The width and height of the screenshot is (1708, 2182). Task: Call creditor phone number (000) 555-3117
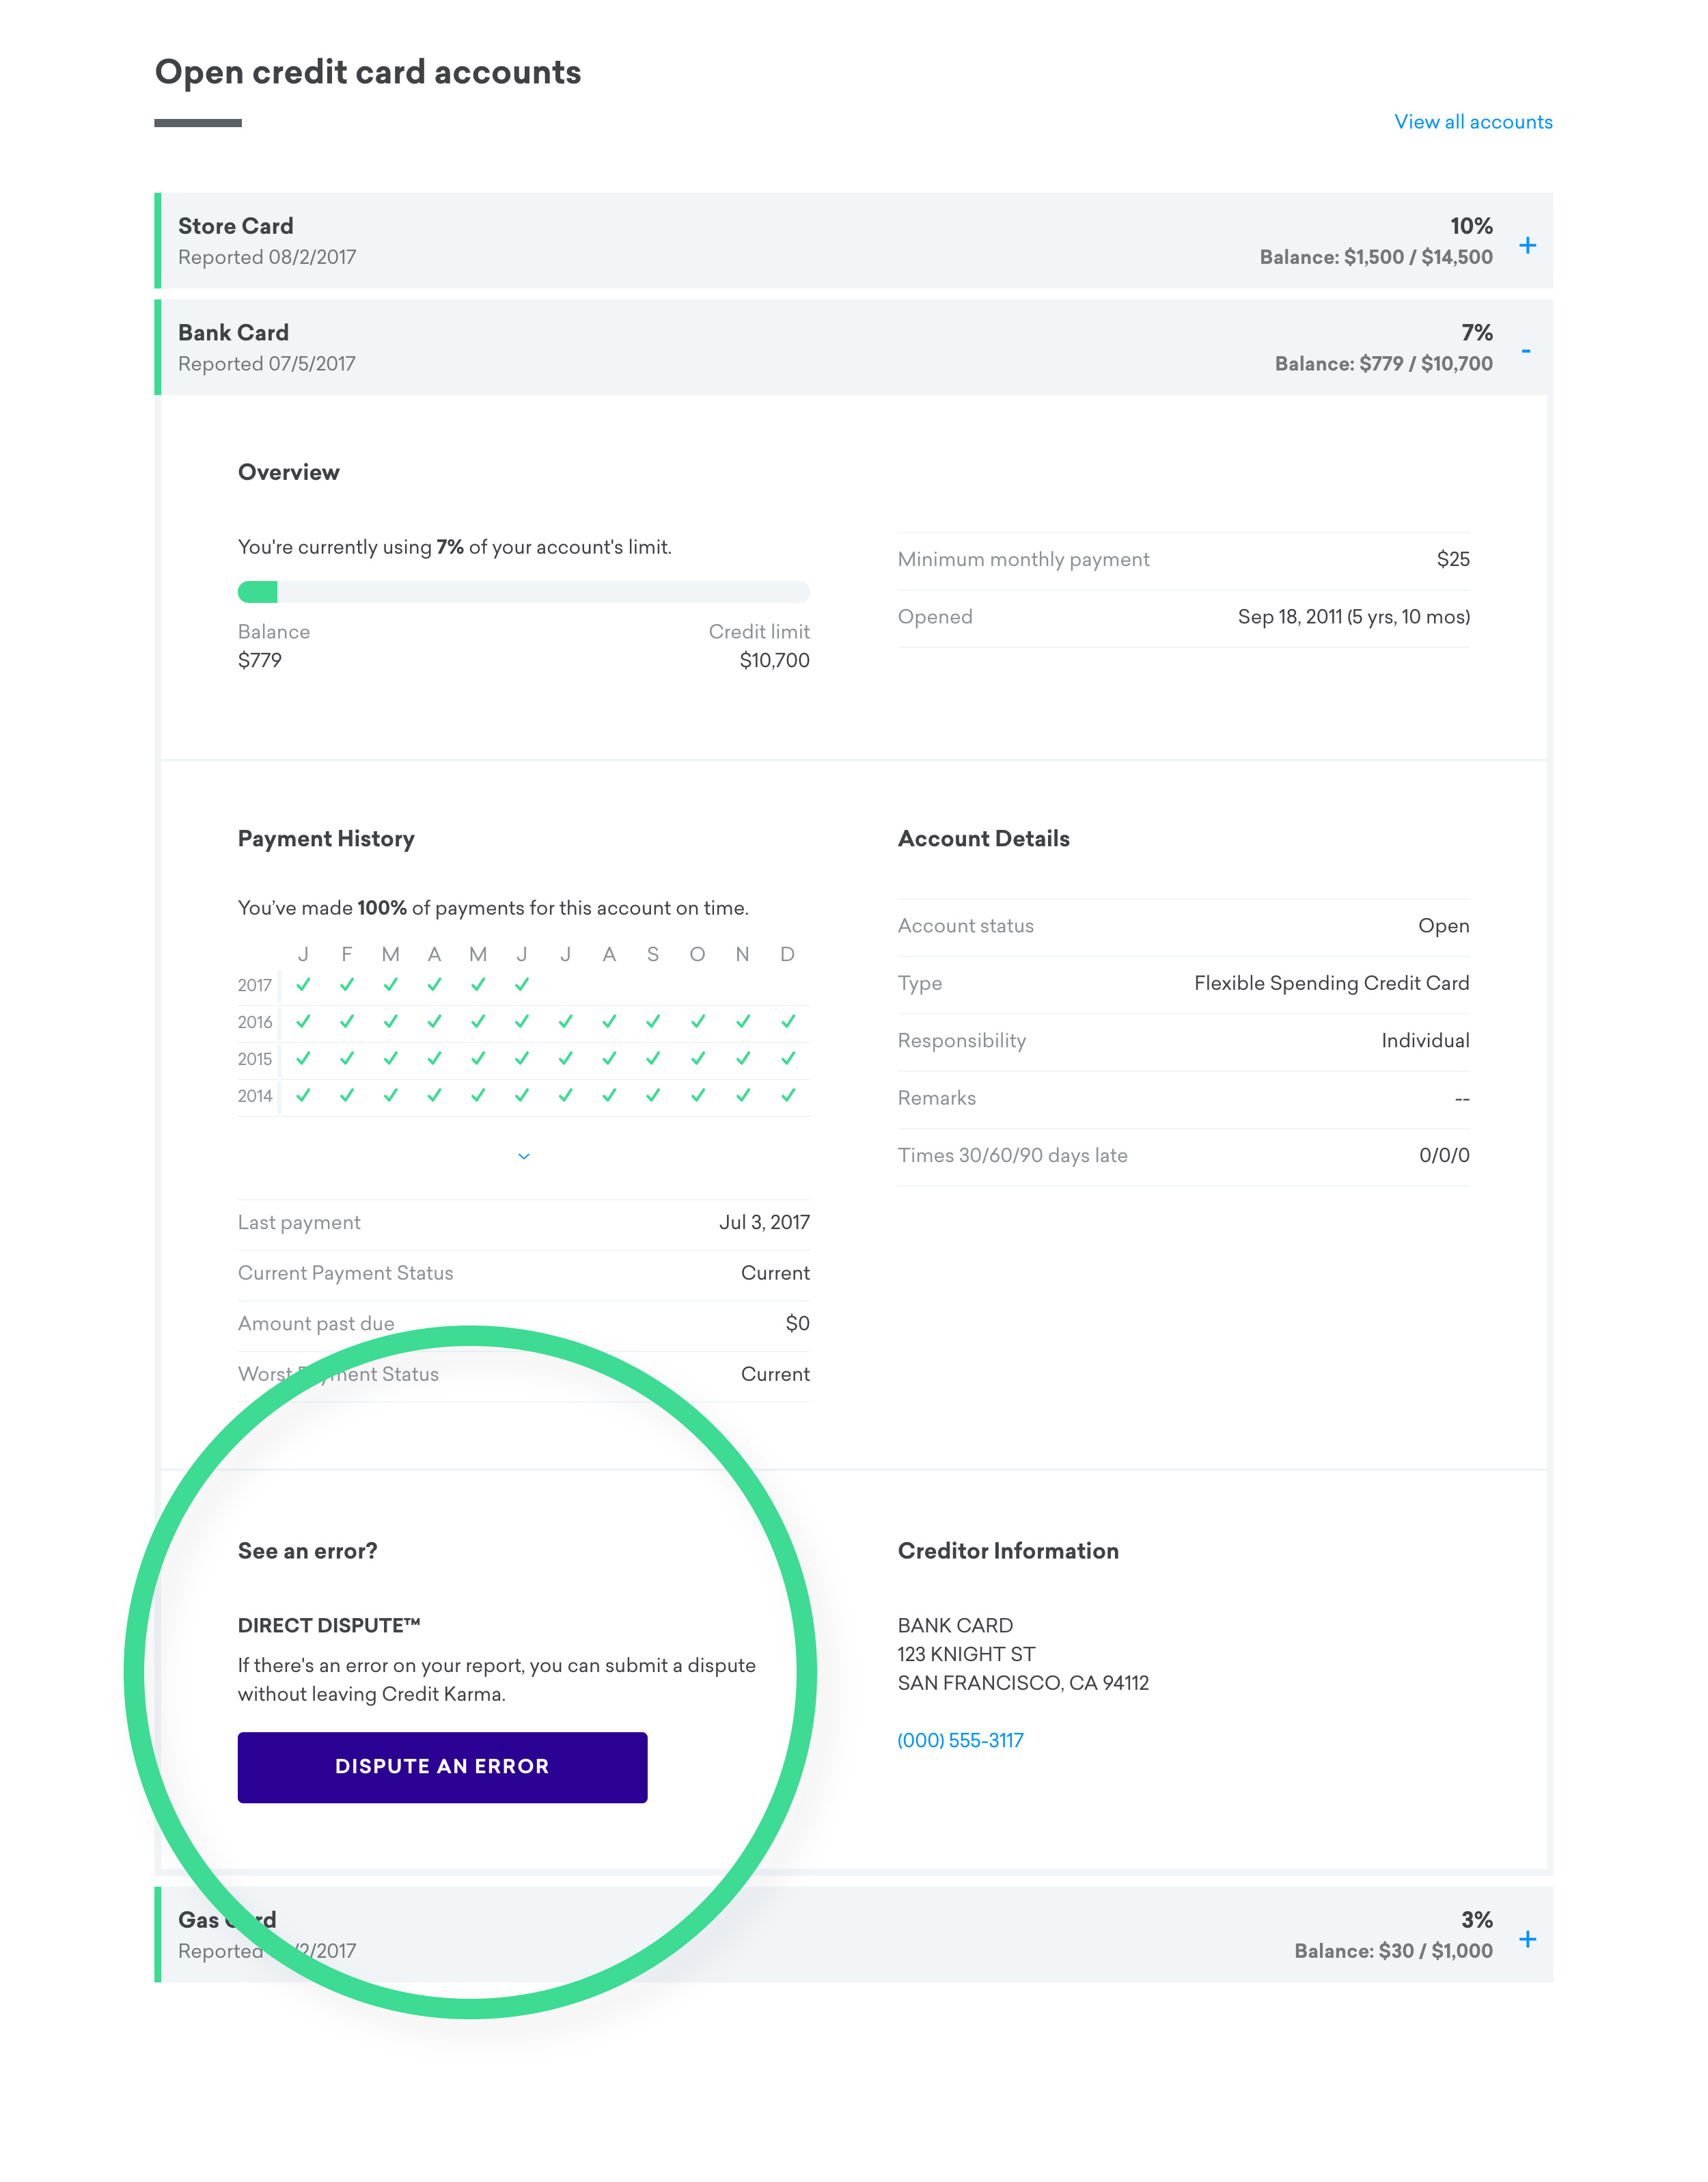pos(960,1740)
